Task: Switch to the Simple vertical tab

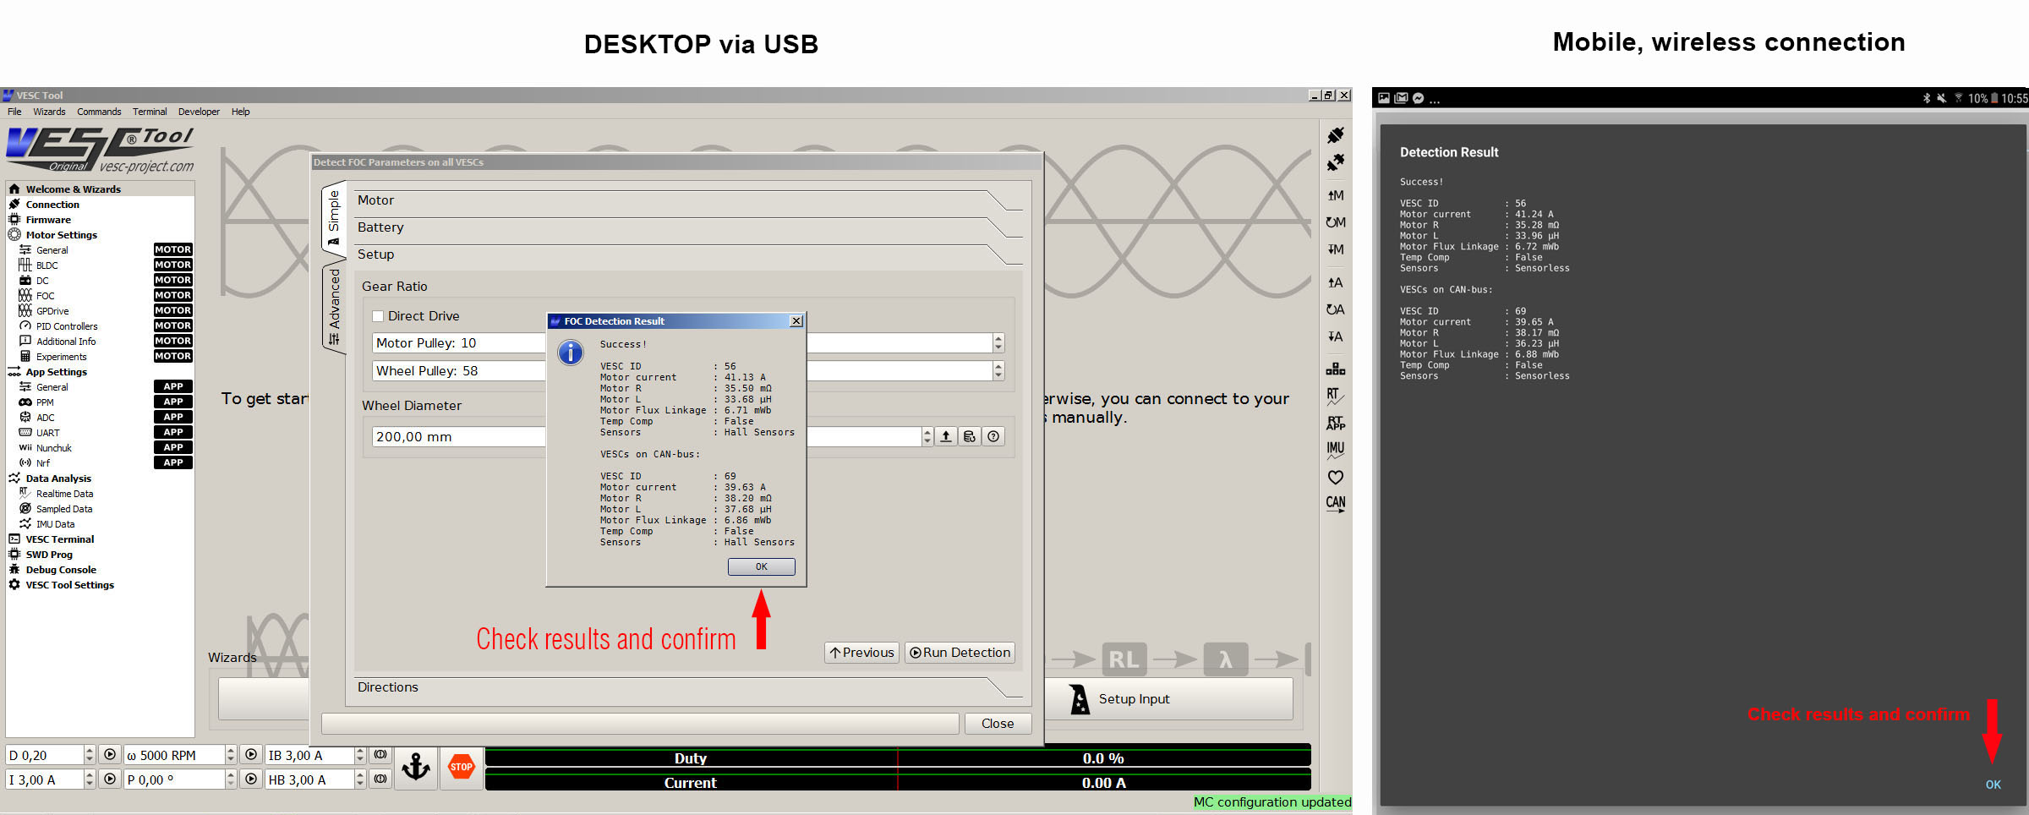Action: [x=334, y=218]
